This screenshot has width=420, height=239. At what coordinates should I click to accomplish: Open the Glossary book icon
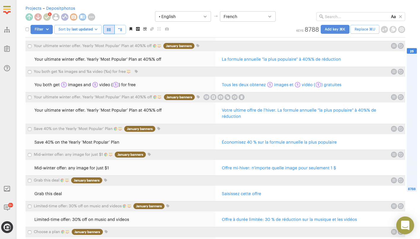tap(82, 17)
